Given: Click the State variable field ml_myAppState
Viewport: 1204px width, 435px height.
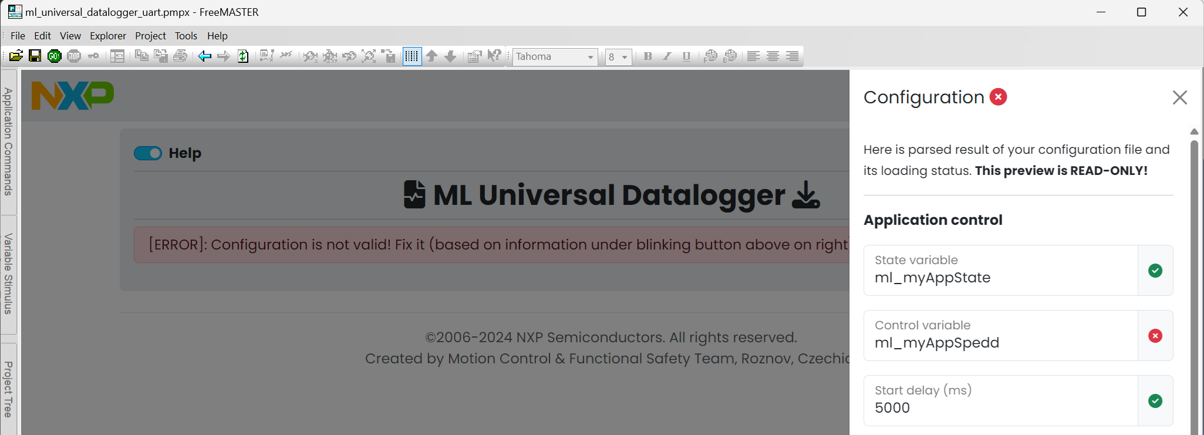Looking at the screenshot, I should (x=1001, y=271).
